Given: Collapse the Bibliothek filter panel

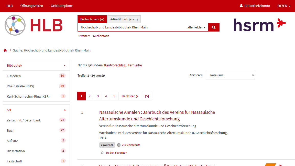Looking at the screenshot, I should click(x=65, y=66).
